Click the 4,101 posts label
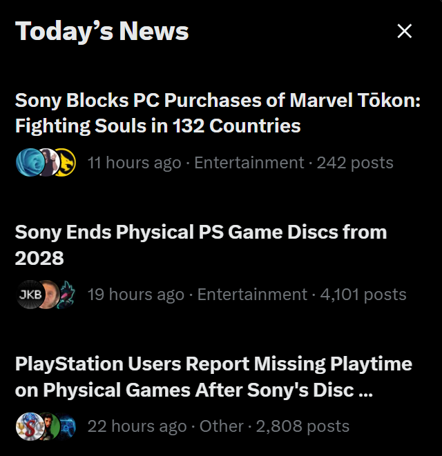The image size is (442, 456). (363, 295)
